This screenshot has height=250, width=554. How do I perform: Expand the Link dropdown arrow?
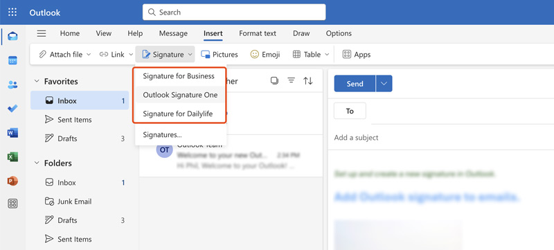[x=131, y=55]
